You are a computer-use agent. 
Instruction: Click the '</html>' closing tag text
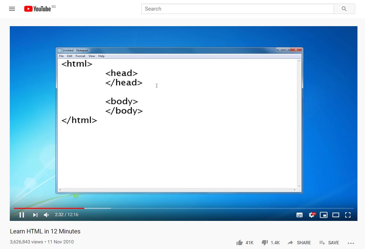[x=79, y=120]
